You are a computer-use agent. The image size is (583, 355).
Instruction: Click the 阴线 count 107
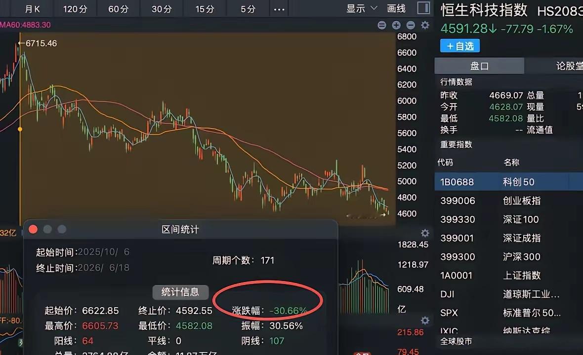(x=277, y=341)
